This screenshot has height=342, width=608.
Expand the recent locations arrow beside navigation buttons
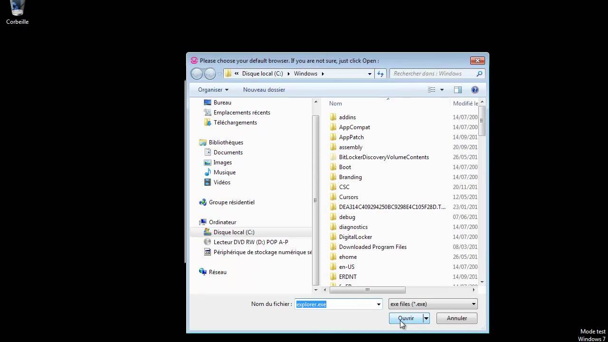tap(219, 74)
